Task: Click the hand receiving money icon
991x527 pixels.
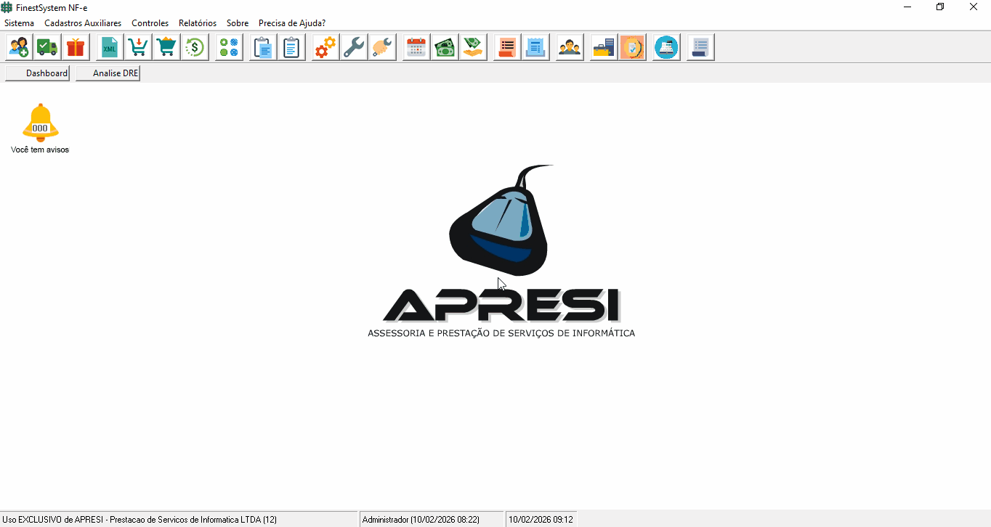Action: click(x=473, y=48)
